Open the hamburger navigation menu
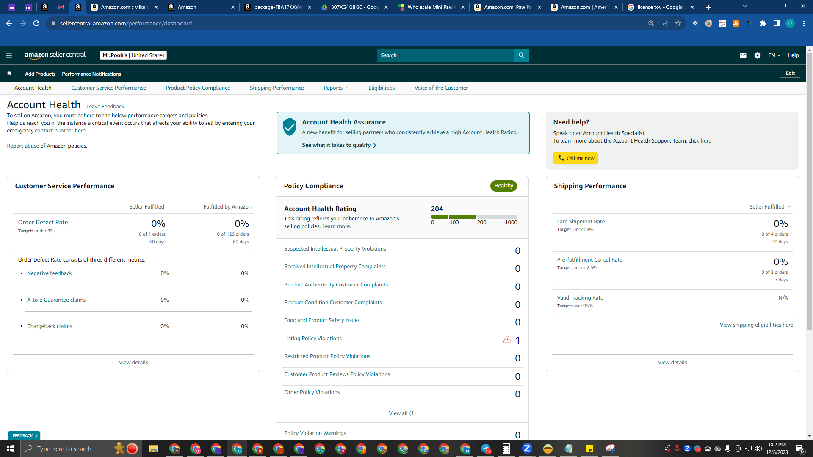 pyautogui.click(x=9, y=55)
